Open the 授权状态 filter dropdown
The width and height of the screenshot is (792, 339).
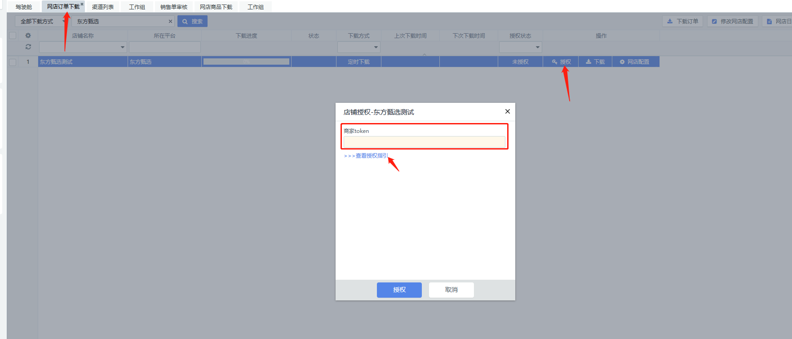(x=537, y=47)
